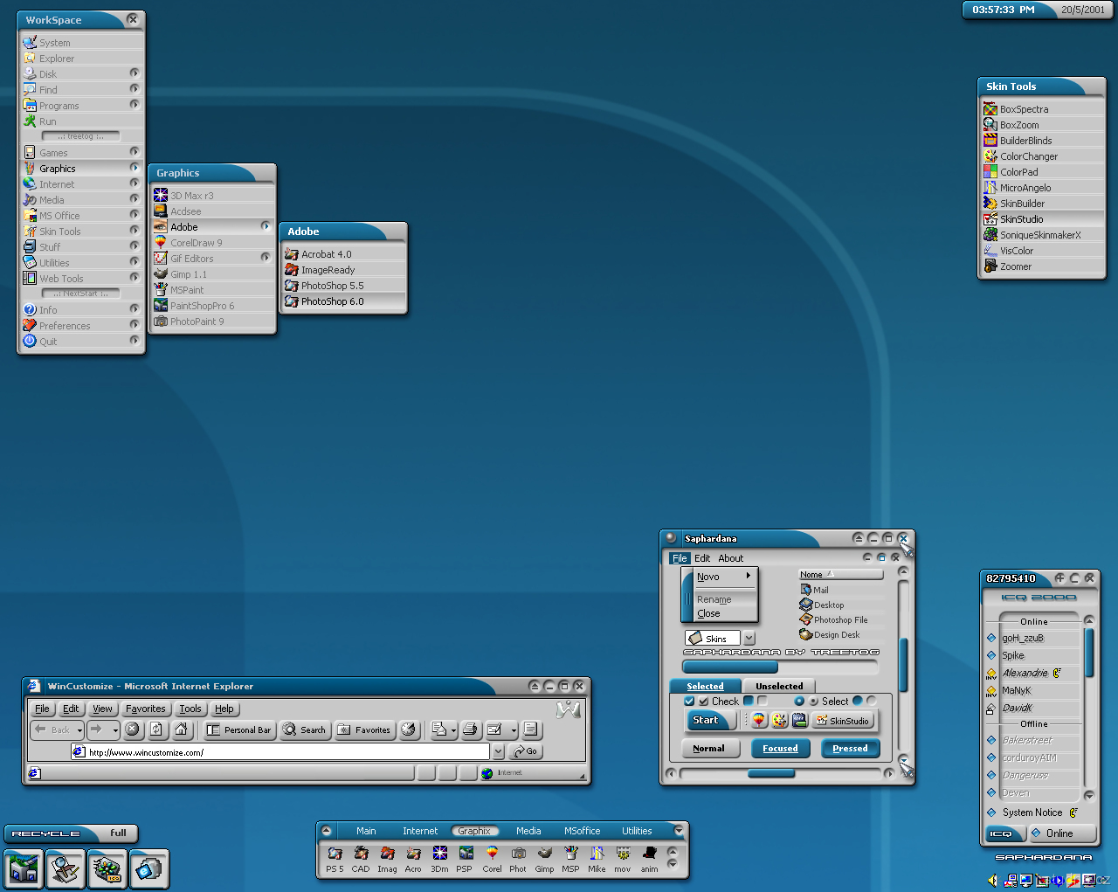Click the Print icon in browser toolbar
Image resolution: width=1118 pixels, height=892 pixels.
471,730
